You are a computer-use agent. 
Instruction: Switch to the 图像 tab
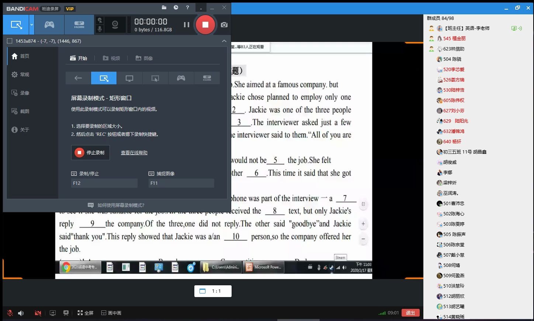coord(144,58)
